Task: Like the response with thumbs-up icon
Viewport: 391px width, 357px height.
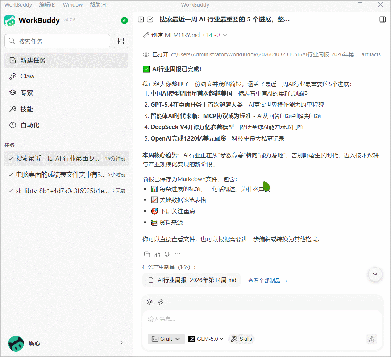Action: (x=157, y=255)
